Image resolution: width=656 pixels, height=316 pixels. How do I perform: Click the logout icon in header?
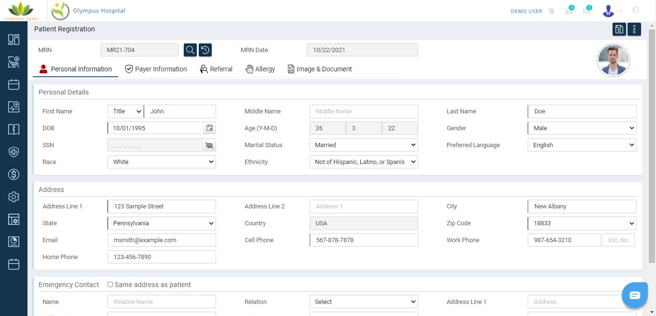pos(636,11)
